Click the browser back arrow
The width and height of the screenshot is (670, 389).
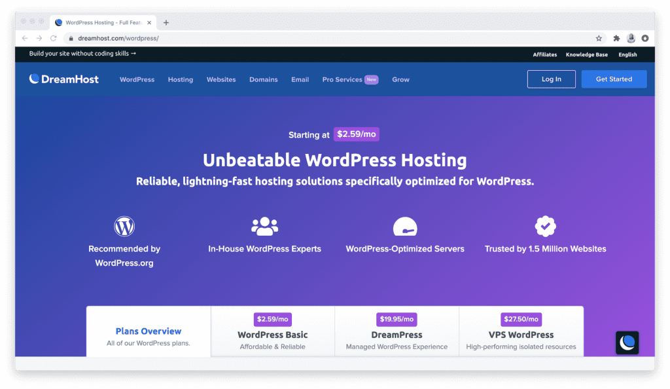click(25, 38)
